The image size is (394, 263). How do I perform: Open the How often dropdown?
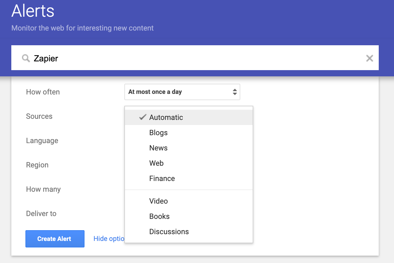[x=182, y=92]
